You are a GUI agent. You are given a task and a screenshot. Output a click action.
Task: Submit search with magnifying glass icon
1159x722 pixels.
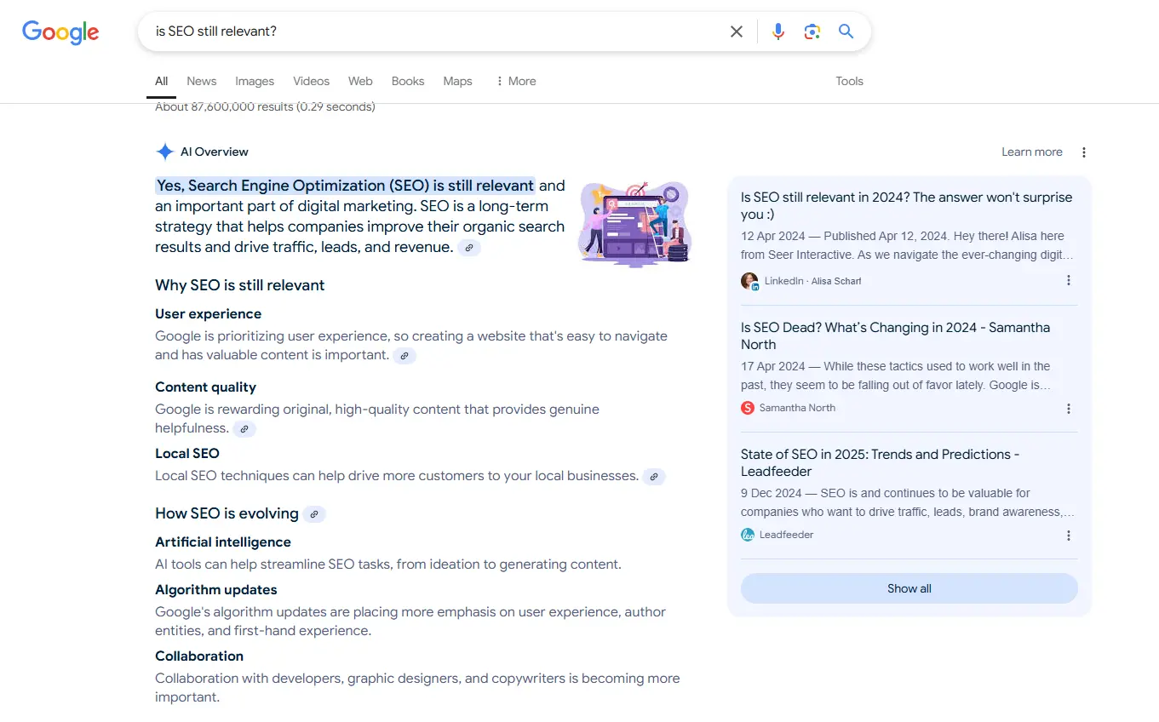[846, 32]
